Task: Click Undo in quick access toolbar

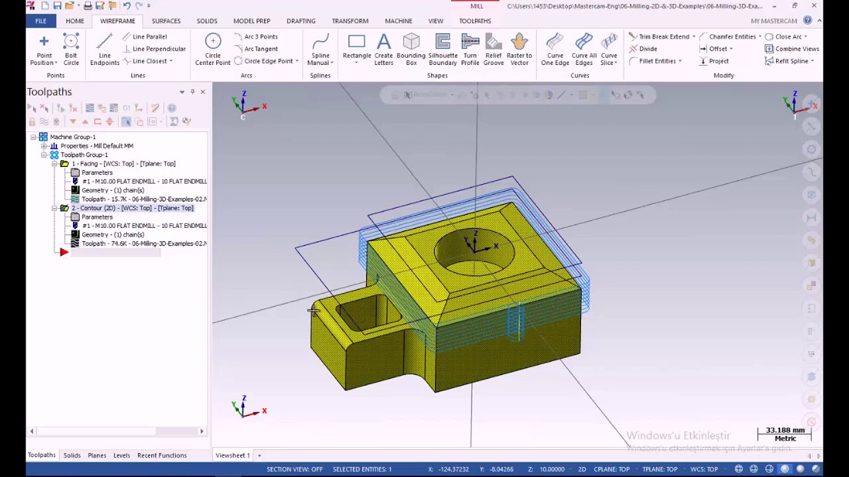Action: tap(127, 6)
